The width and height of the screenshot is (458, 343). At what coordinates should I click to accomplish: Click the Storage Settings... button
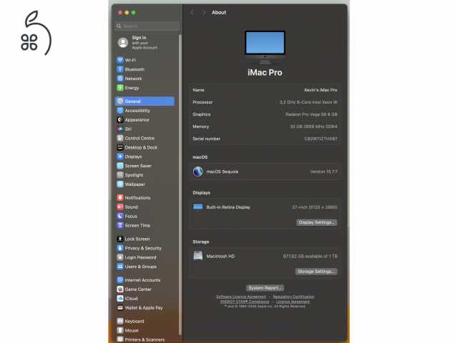point(316,272)
